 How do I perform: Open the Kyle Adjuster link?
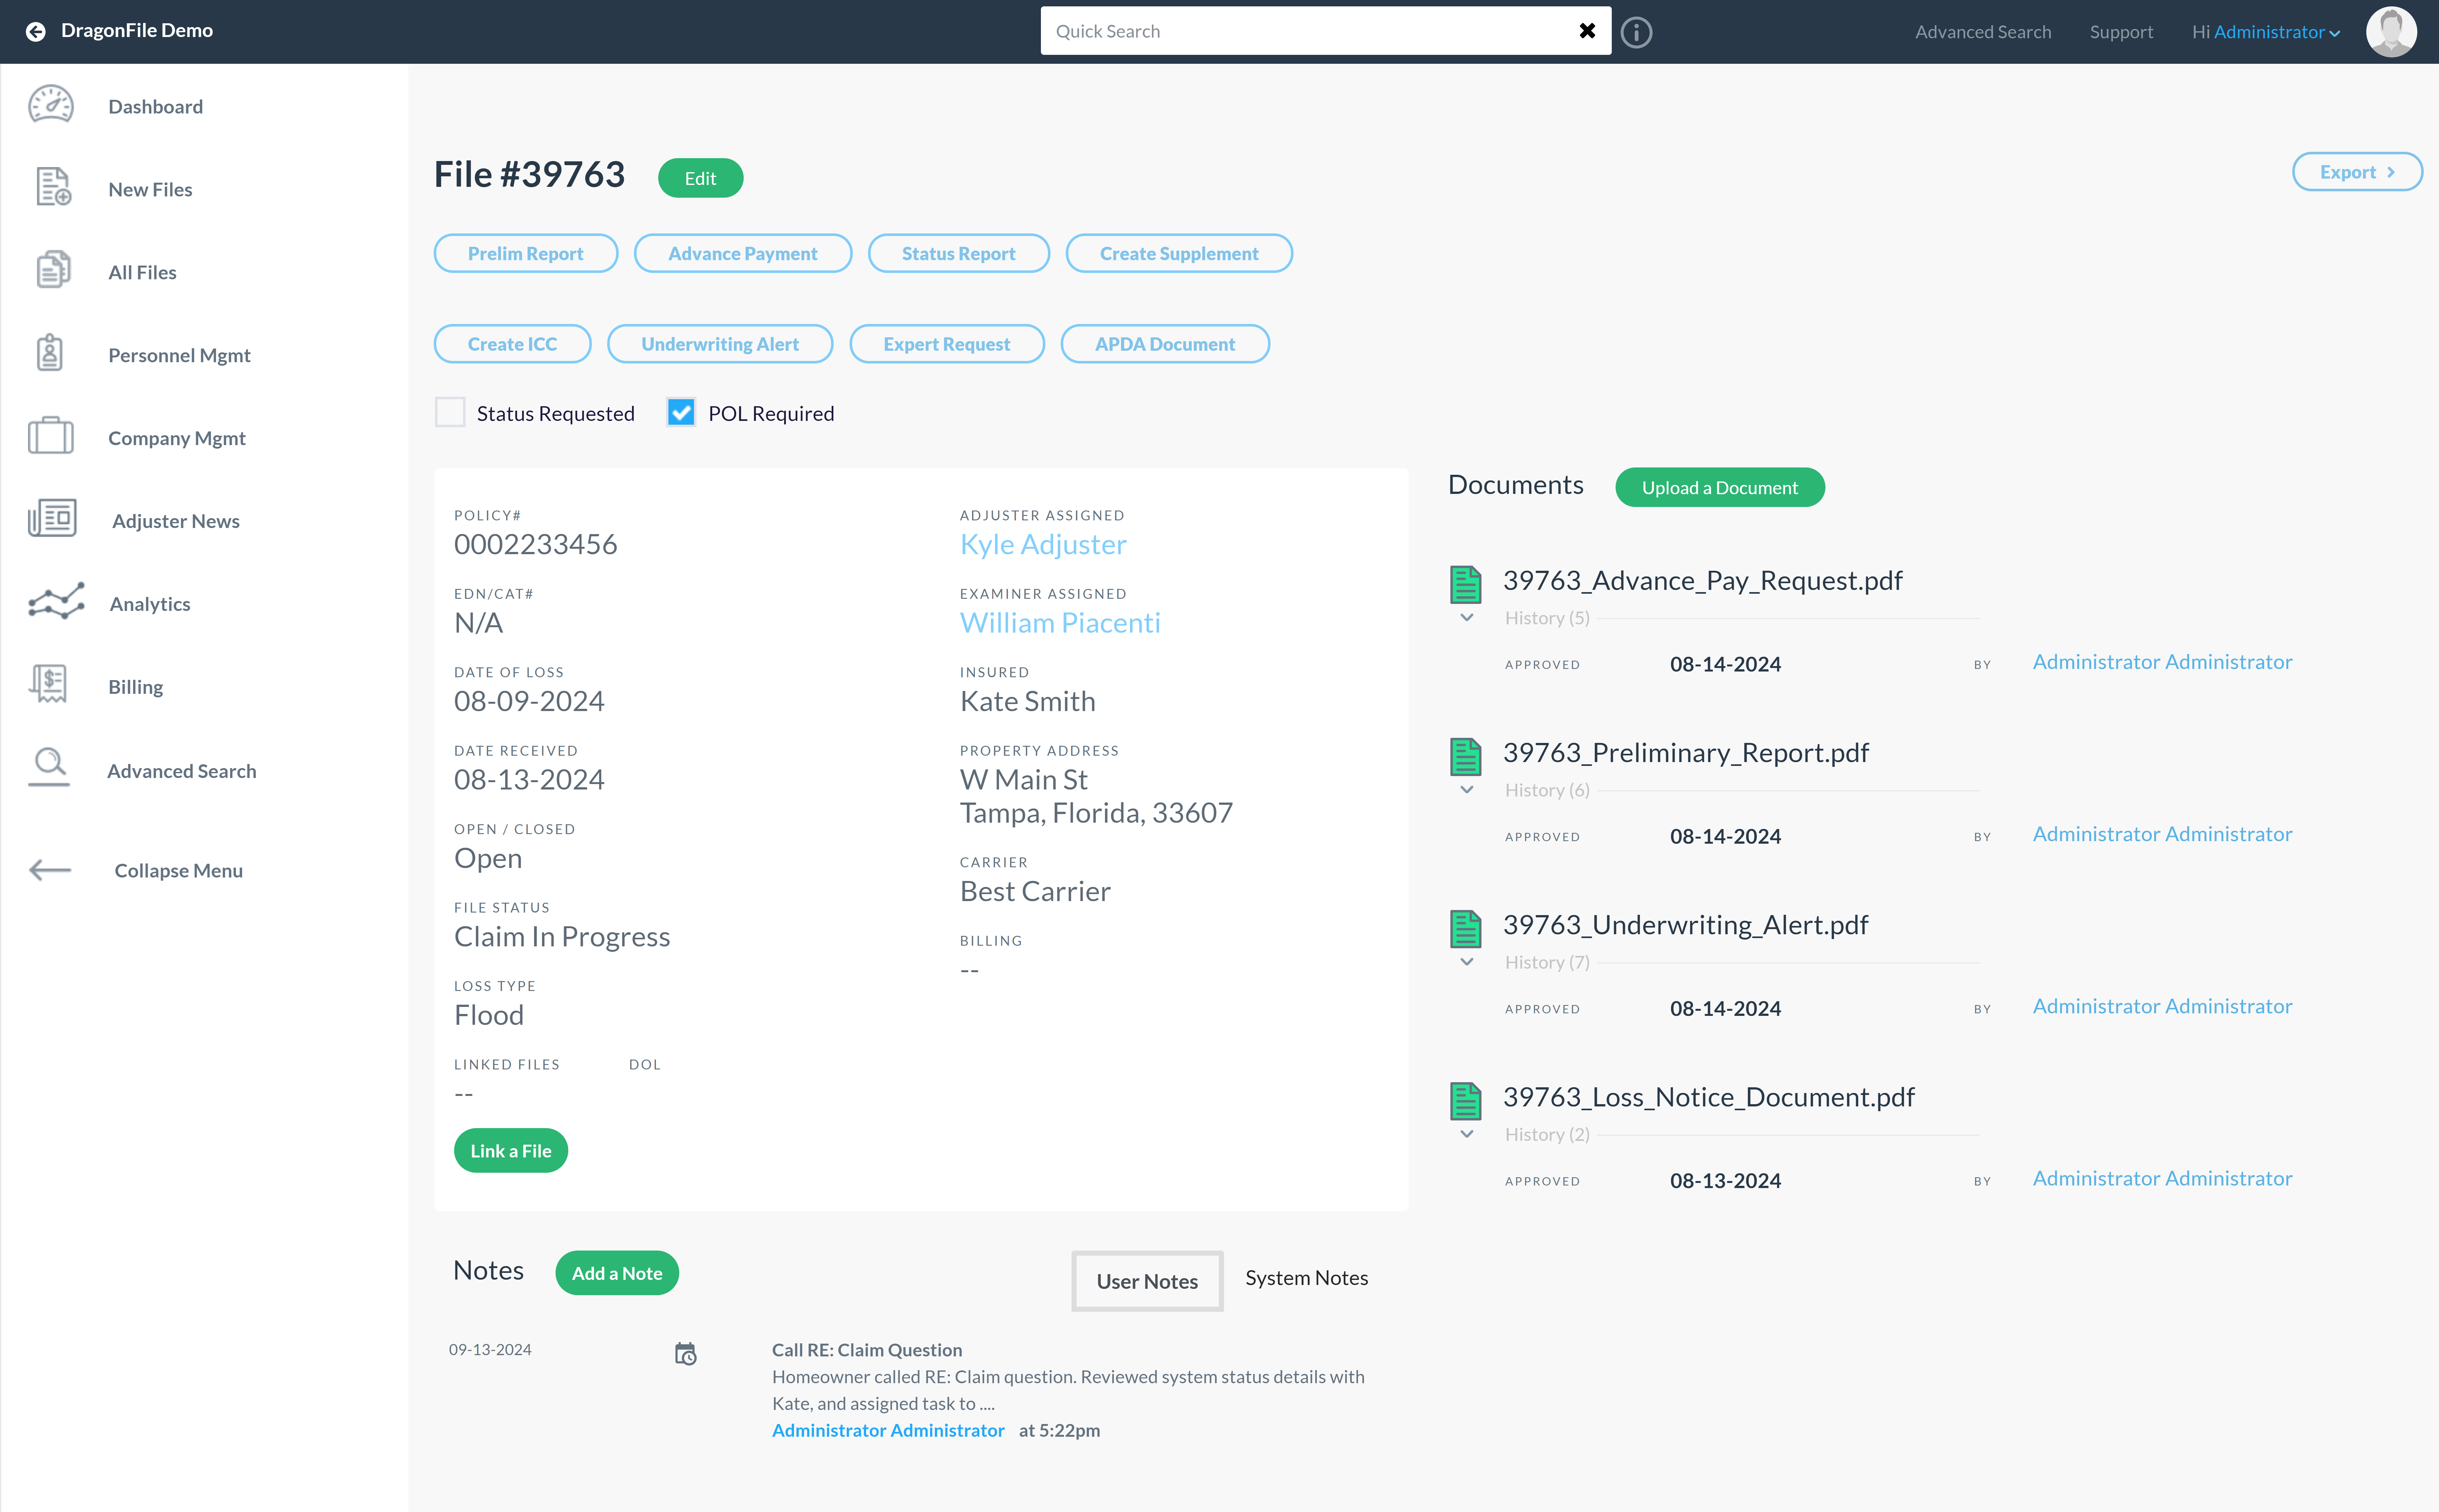1043,544
